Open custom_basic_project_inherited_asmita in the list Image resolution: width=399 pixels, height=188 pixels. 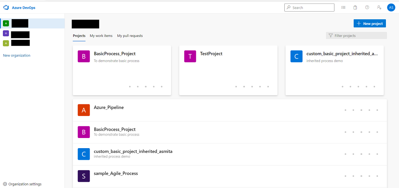coord(133,151)
